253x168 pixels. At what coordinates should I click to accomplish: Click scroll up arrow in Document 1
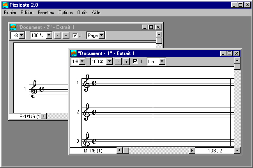tap(237, 61)
